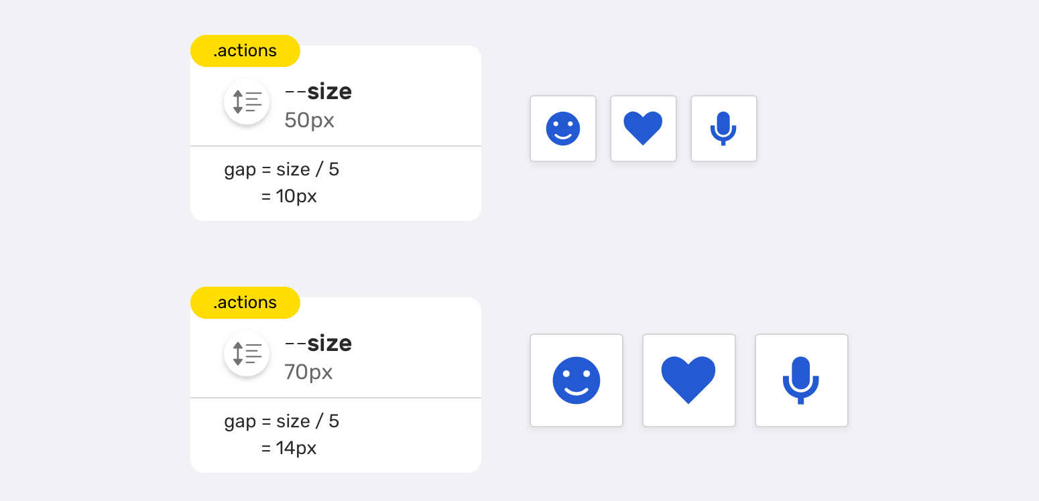Click the small microphone button
This screenshot has width=1039, height=501.
coord(724,129)
